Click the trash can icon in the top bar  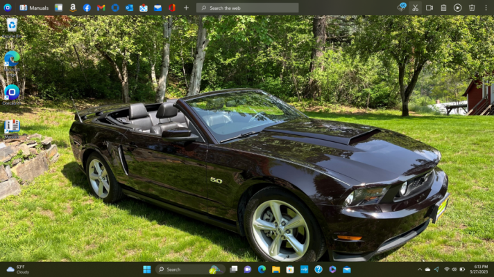tap(472, 8)
